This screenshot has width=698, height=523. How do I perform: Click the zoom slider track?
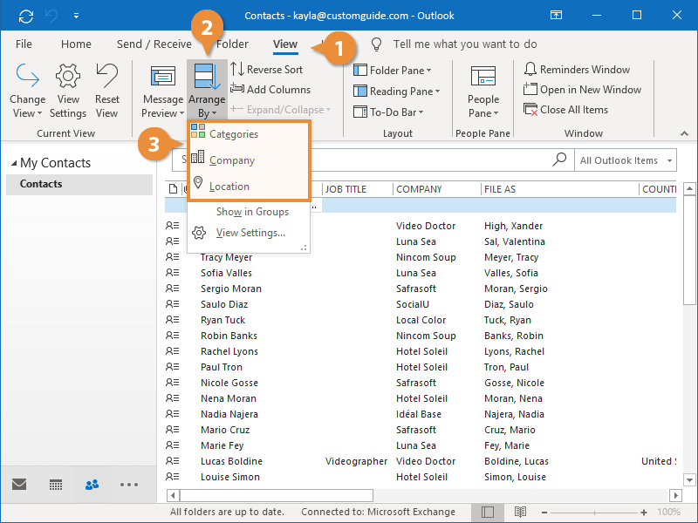click(x=594, y=513)
